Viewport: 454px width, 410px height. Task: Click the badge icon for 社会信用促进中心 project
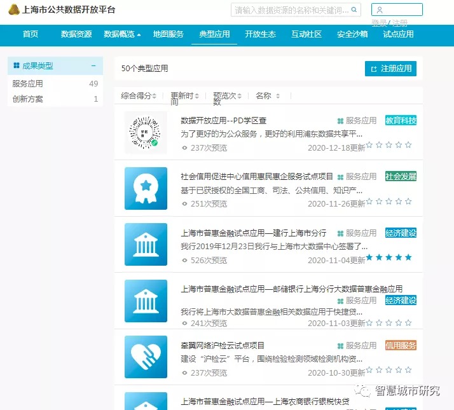146,188
